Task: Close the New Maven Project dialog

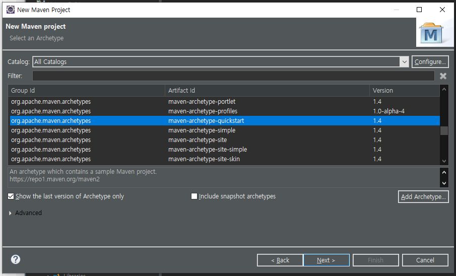Action: [442, 10]
